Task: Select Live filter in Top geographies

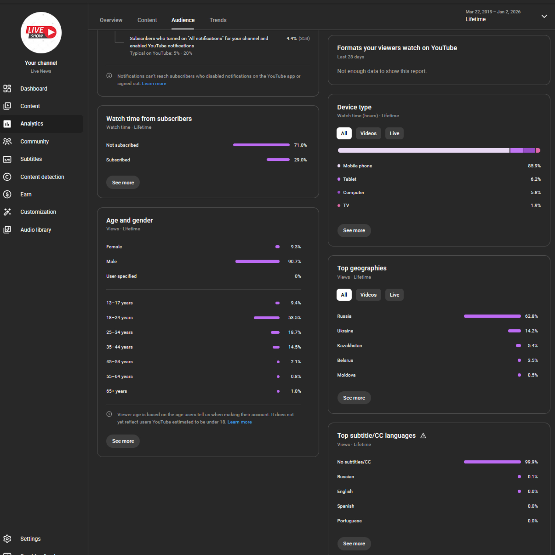Action: (x=394, y=295)
